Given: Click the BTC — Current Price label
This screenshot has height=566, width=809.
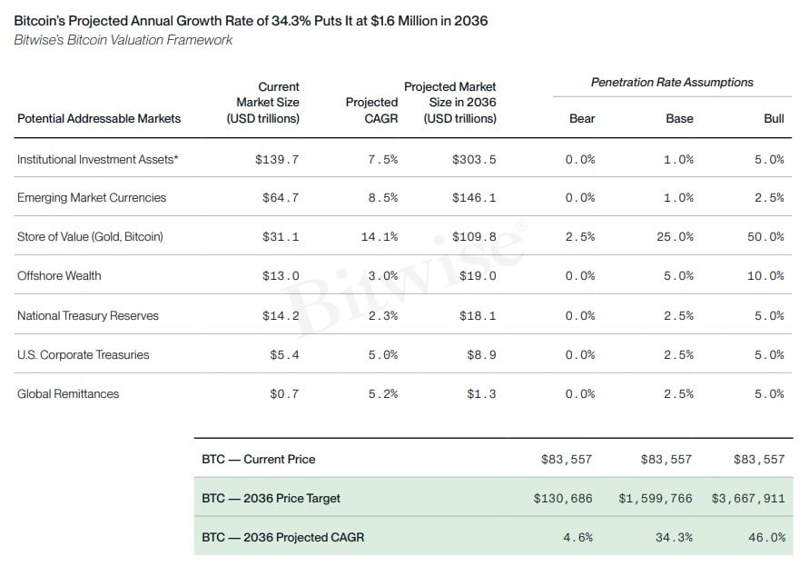Looking at the screenshot, I should [259, 459].
